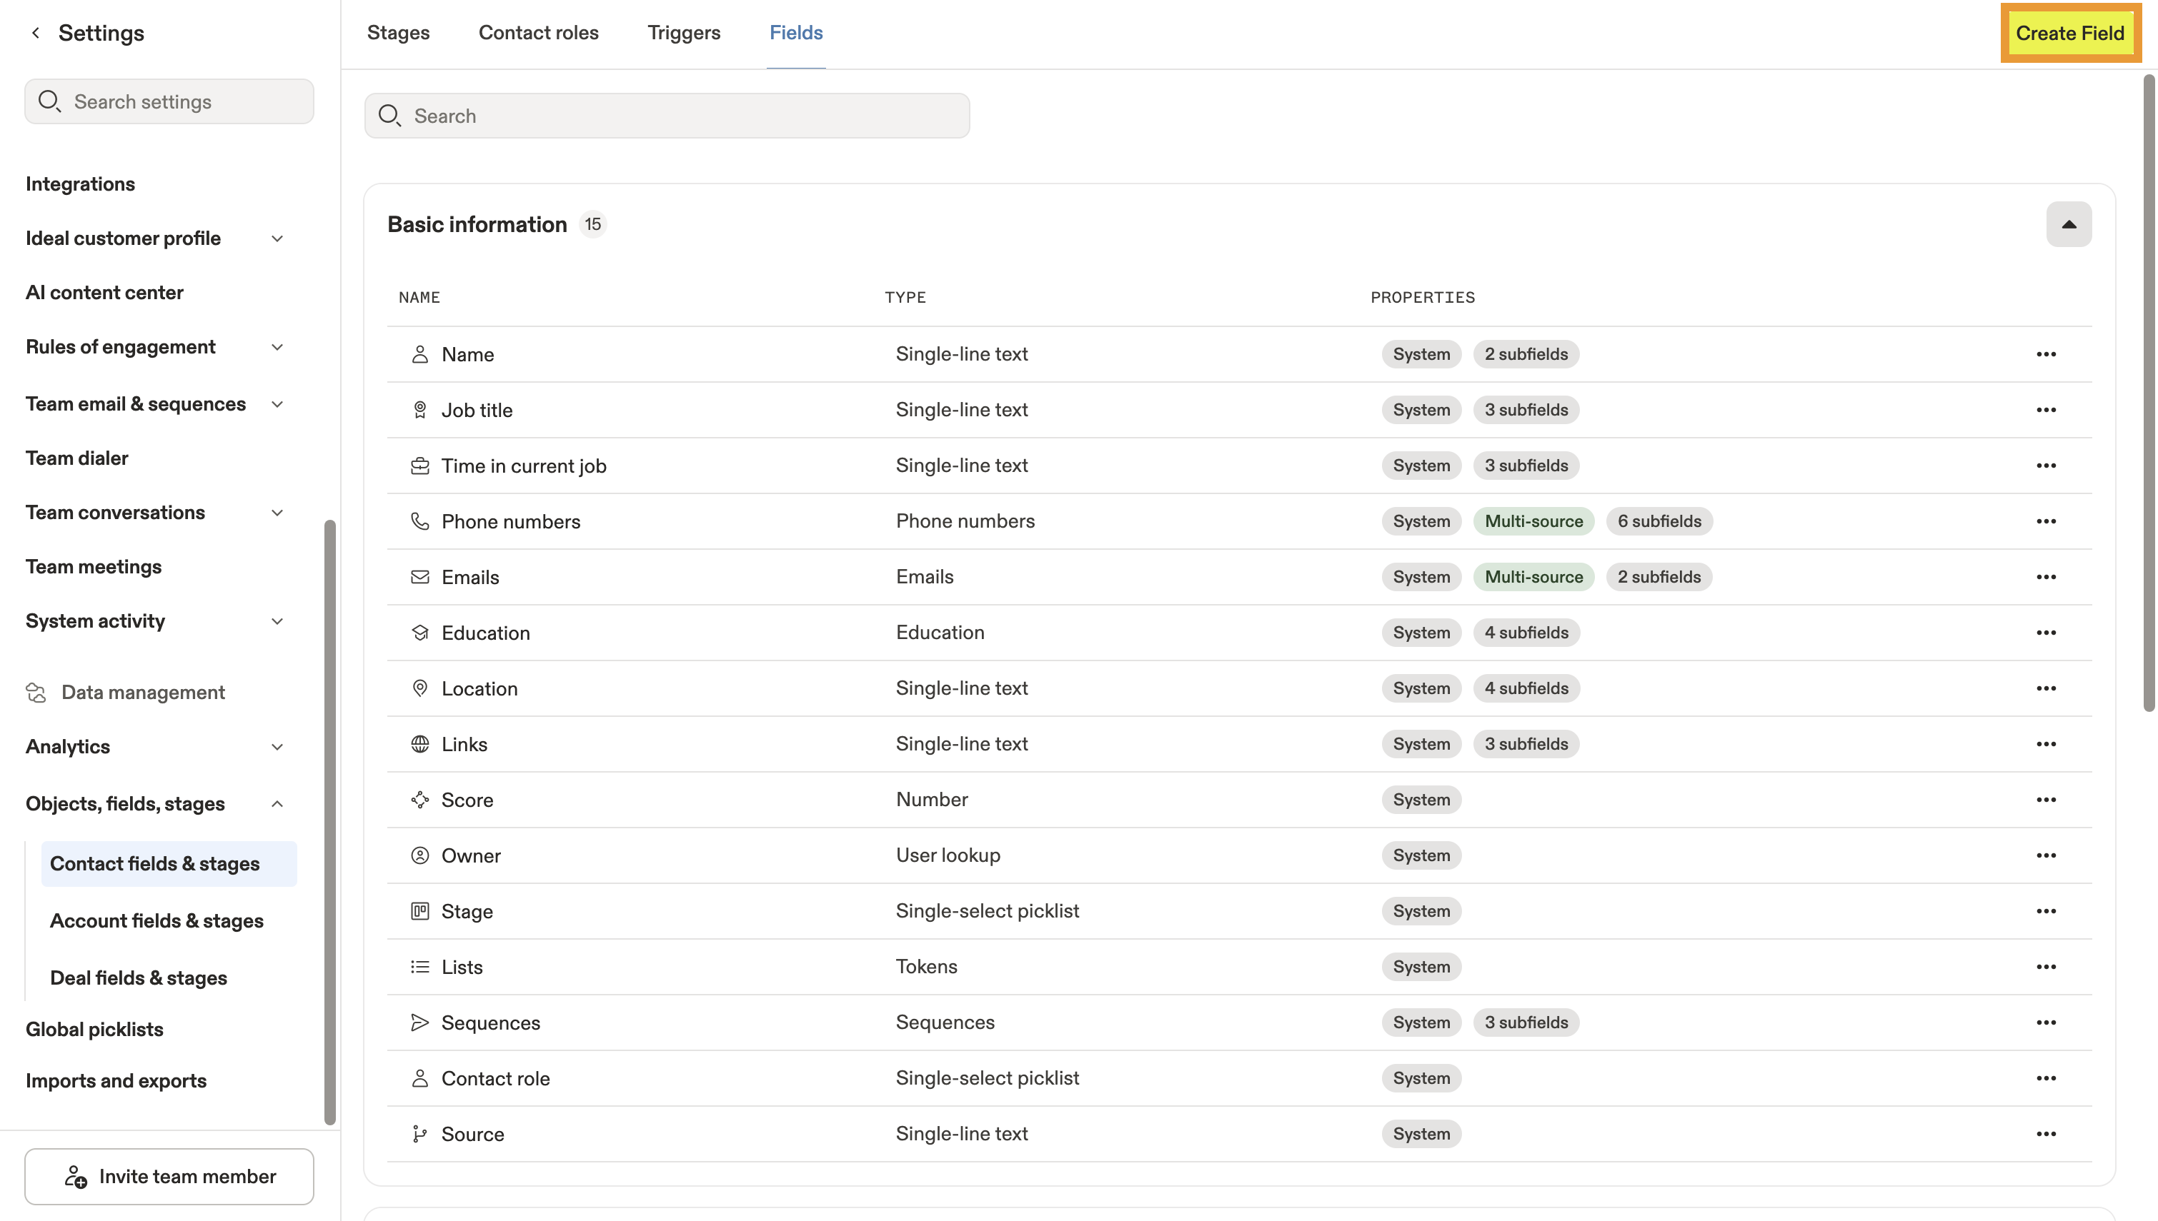Click the back arrow next to Settings

tap(35, 33)
